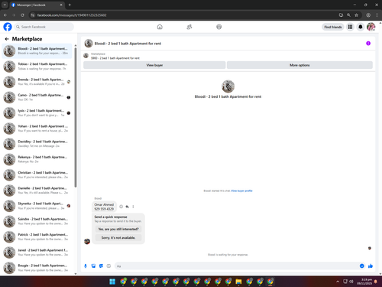Open the Bloodi conversation in the list
The image size is (382, 287).
[x=37, y=51]
